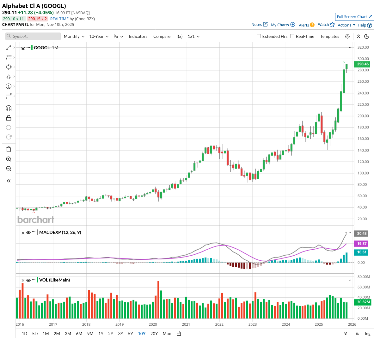Image resolution: width=374 pixels, height=338 pixels.
Task: Delete drawings with the trash icon
Action: (9, 149)
